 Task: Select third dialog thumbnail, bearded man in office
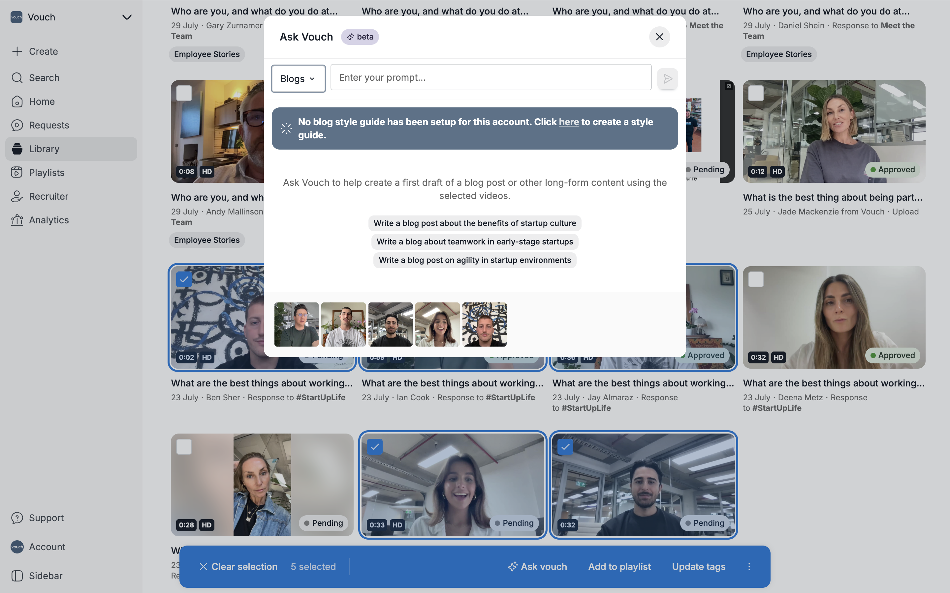(x=391, y=325)
